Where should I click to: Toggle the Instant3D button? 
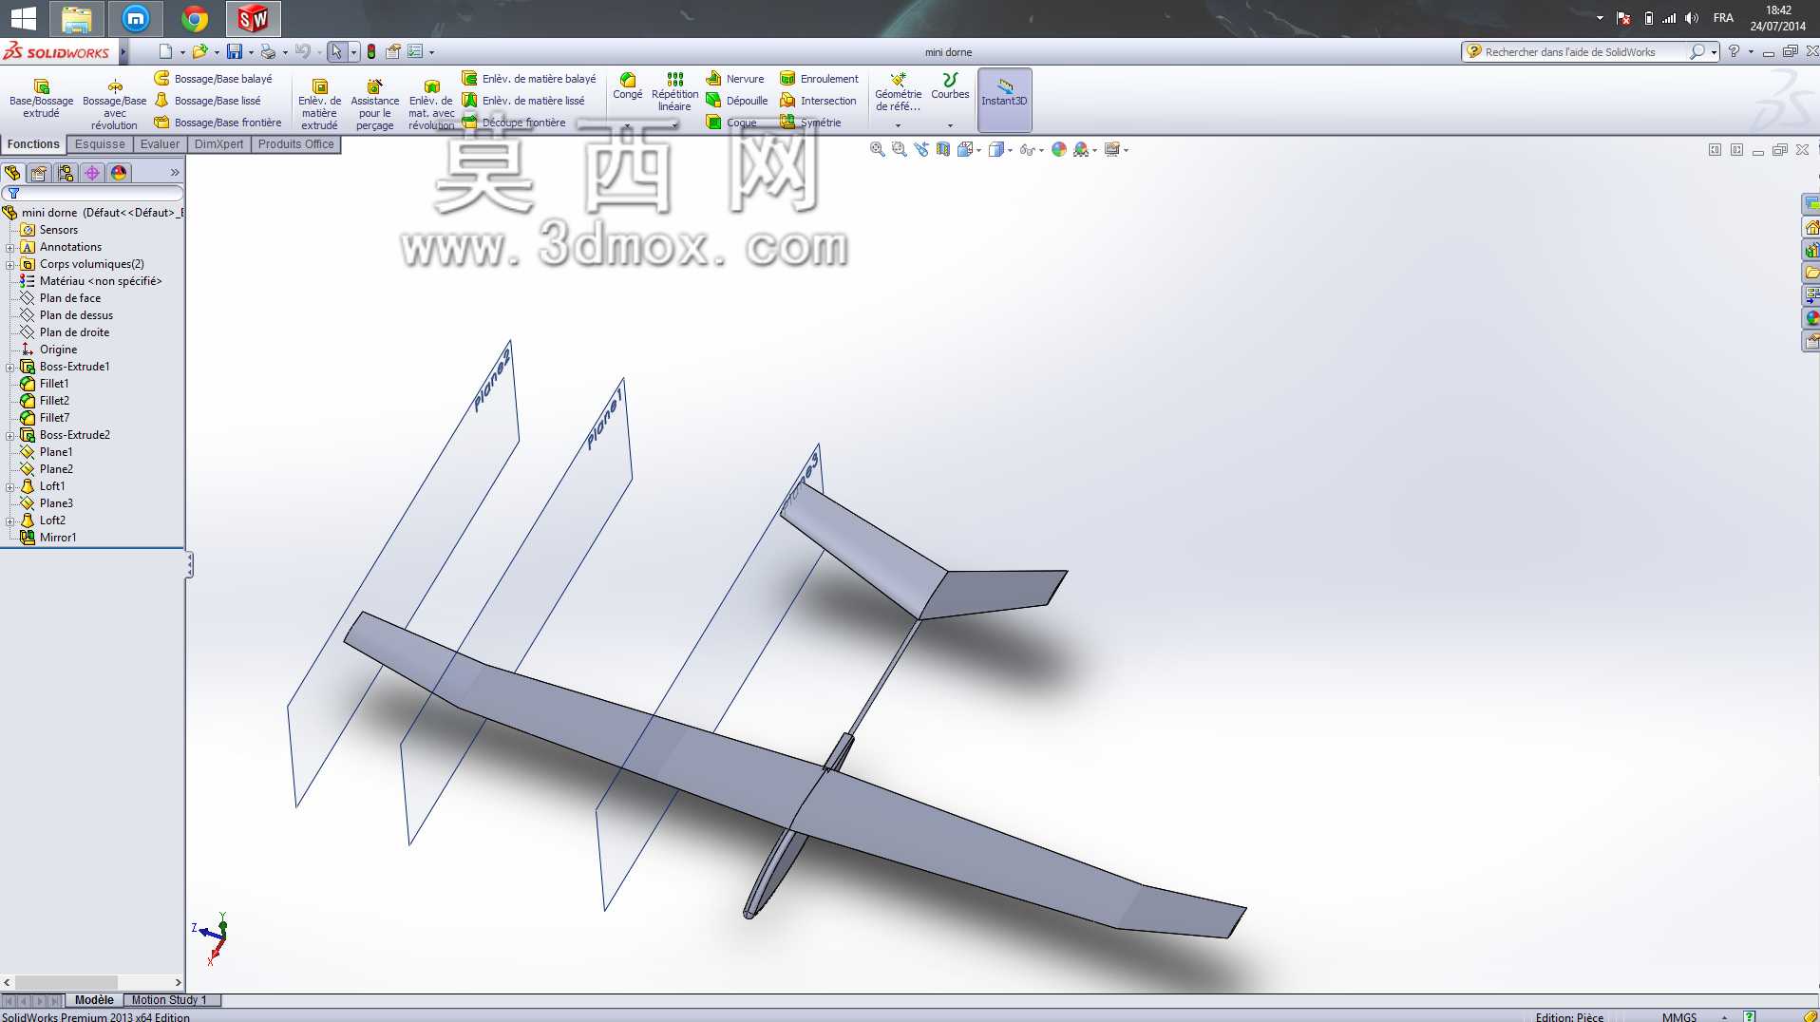(x=1004, y=100)
